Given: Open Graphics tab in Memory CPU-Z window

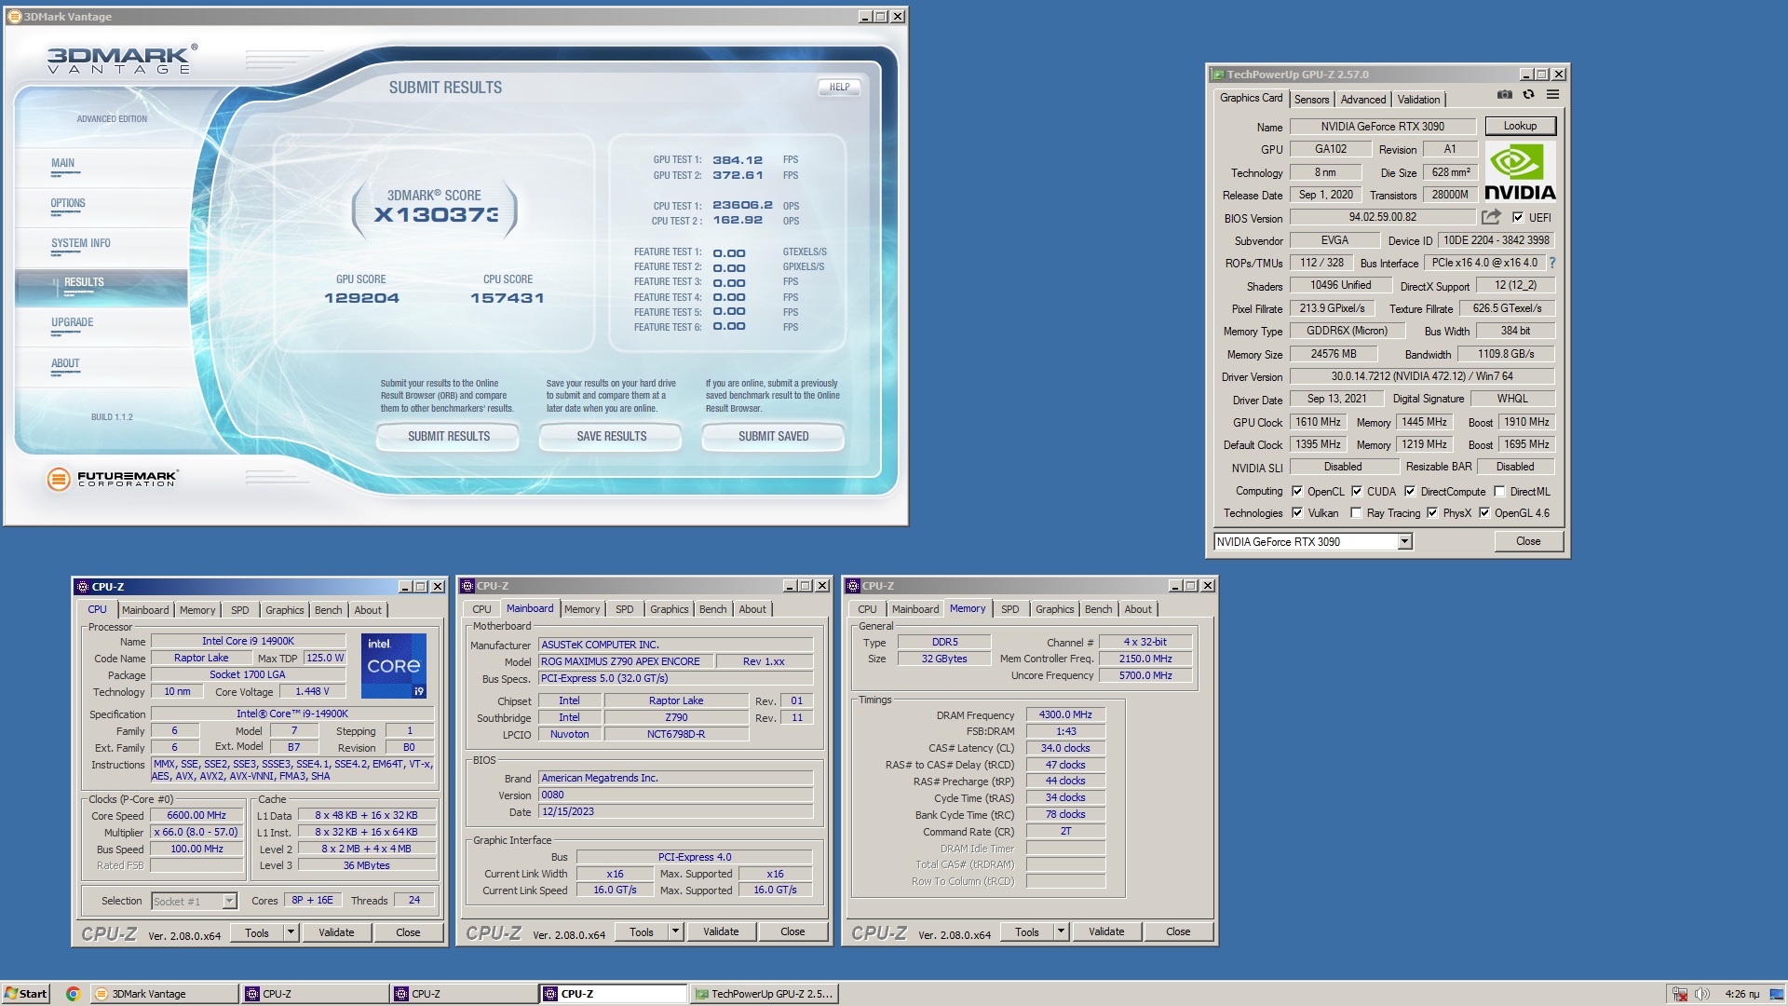Looking at the screenshot, I should tap(1054, 609).
